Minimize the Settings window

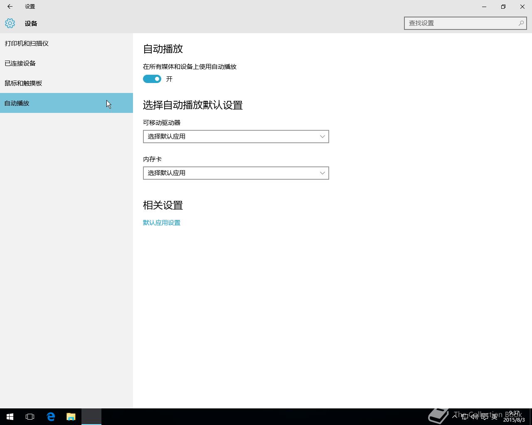click(x=484, y=7)
